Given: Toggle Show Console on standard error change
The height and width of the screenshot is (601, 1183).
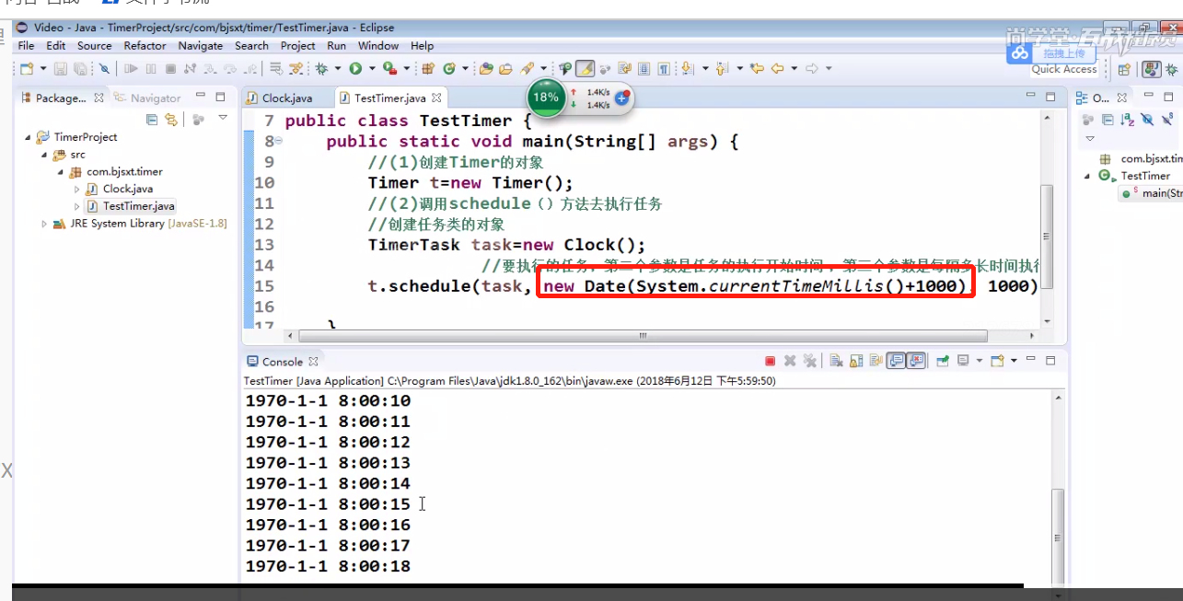Looking at the screenshot, I should 916,361.
